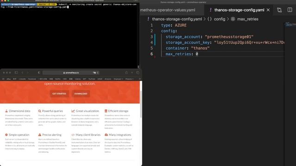The height and width of the screenshot is (166, 296).
Task: Click the Precise alerting heading
Action: (52, 135)
